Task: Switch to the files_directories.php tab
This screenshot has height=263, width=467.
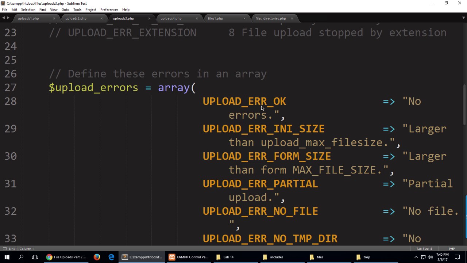Action: click(271, 18)
